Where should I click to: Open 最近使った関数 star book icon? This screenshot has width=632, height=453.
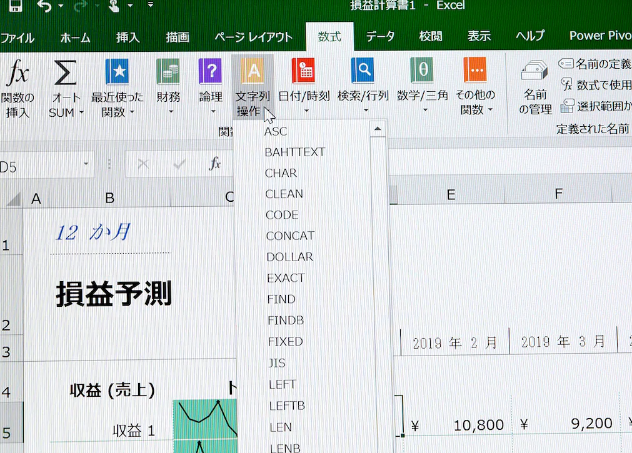pos(117,72)
